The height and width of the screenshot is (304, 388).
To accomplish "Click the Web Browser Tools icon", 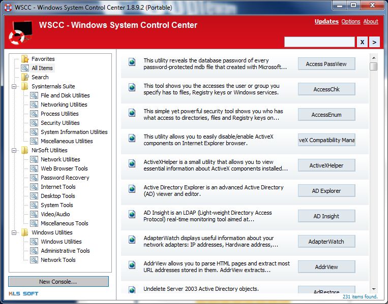I will [34, 168].
